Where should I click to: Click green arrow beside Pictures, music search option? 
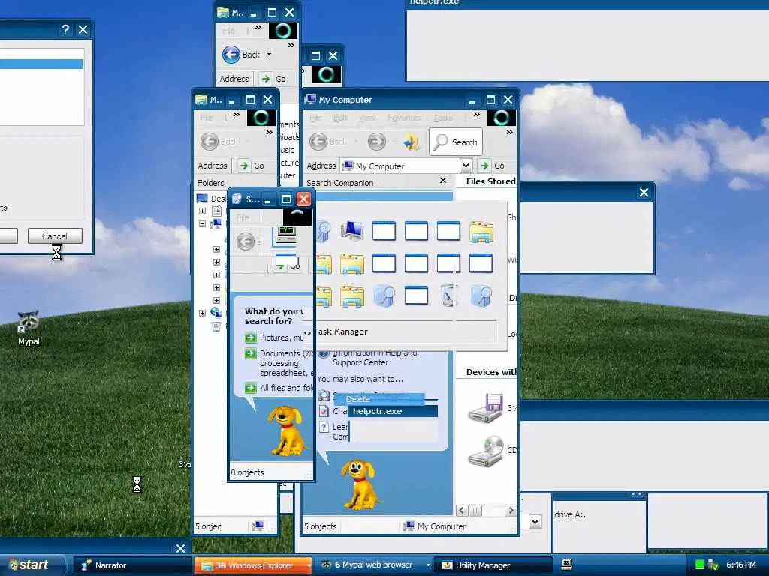point(251,337)
